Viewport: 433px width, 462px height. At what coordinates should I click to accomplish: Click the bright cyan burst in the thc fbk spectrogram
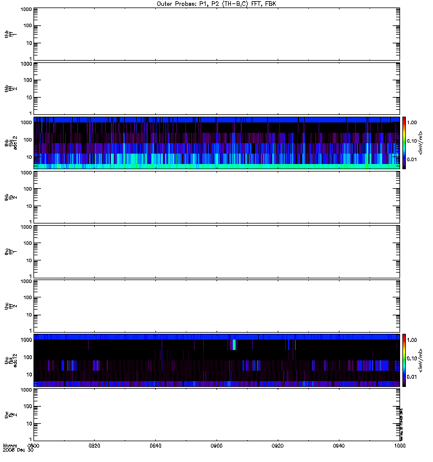234,344
